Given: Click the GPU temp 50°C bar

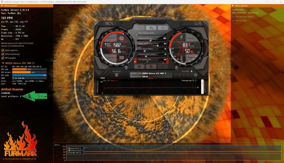Looking at the screenshot, I should click(x=30, y=69).
